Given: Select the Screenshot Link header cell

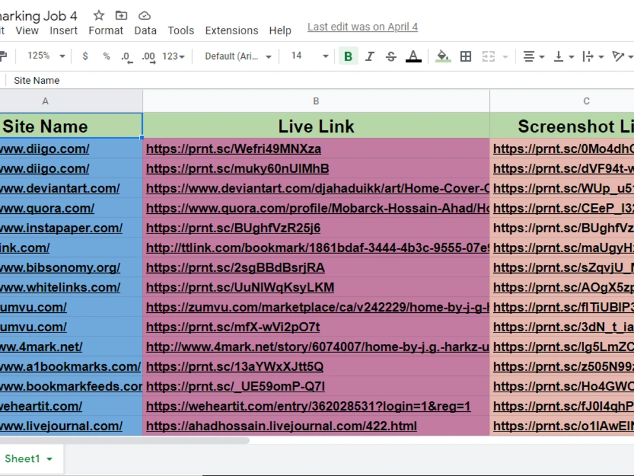Looking at the screenshot, I should tap(562, 126).
